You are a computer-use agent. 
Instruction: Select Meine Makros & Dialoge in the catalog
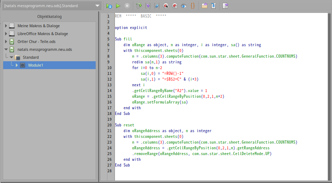click(x=39, y=26)
